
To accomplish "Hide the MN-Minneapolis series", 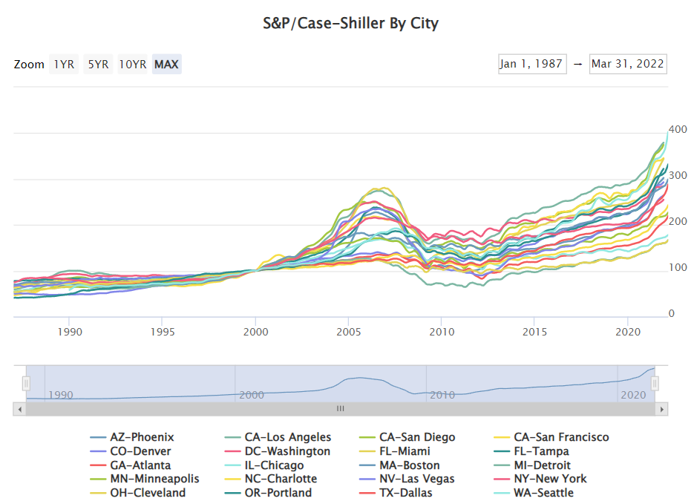I will coord(145,479).
